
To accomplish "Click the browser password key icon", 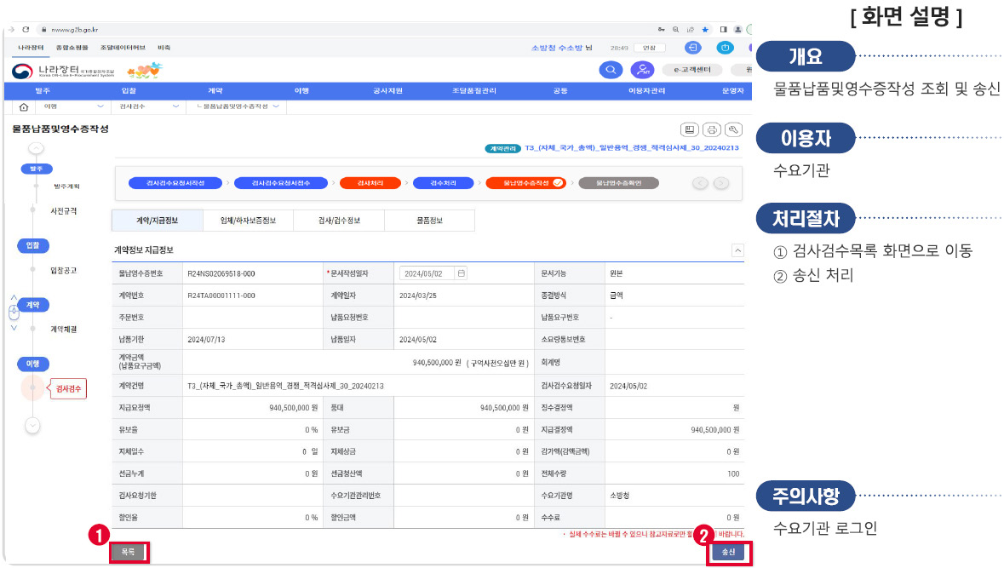I will point(661,30).
